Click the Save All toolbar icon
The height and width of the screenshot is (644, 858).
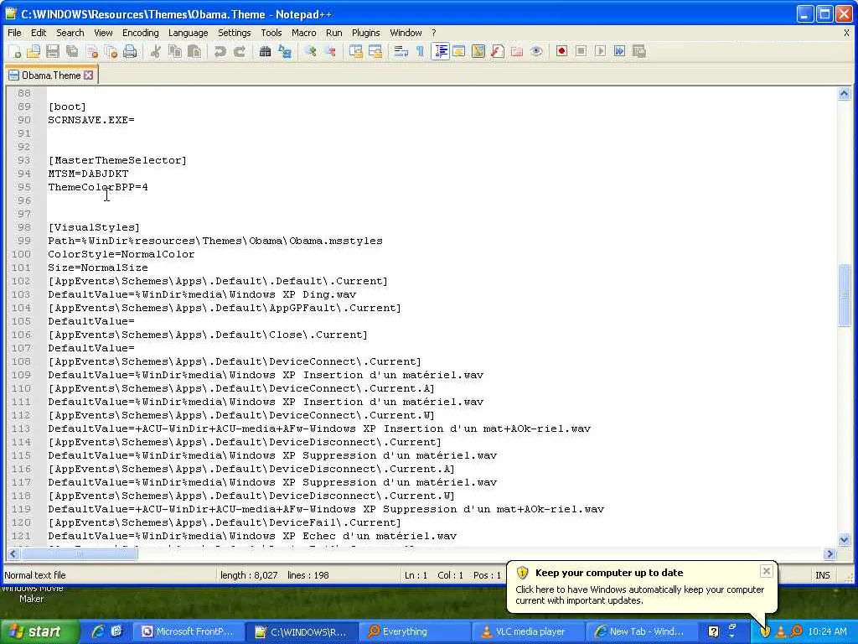coord(72,51)
